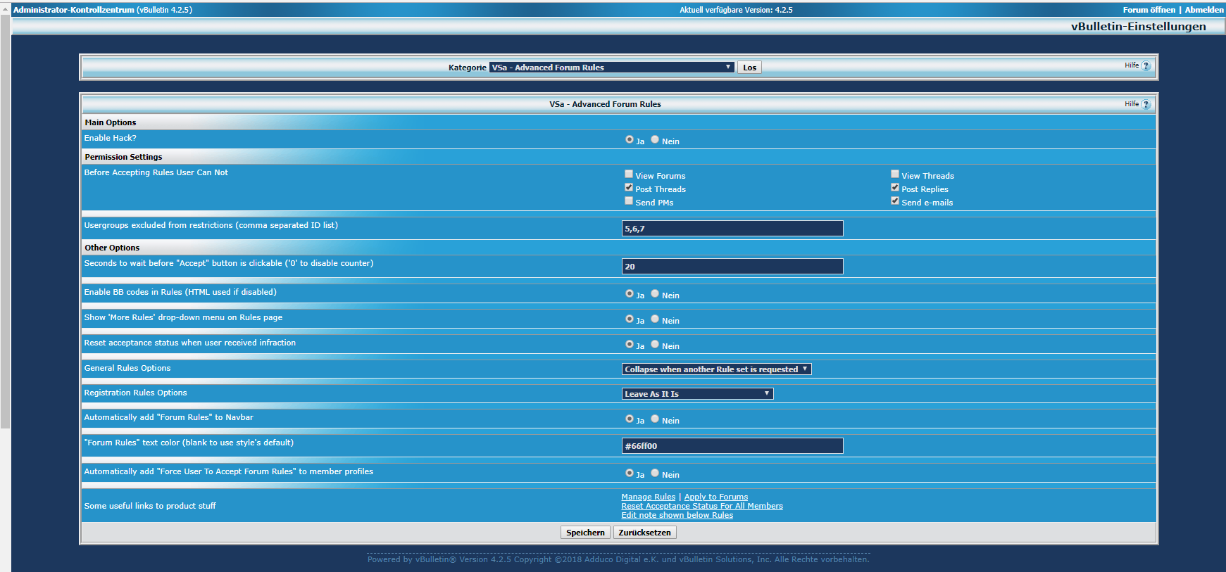This screenshot has width=1226, height=572.
Task: Open the Kategorie dropdown
Action: pyautogui.click(x=612, y=68)
